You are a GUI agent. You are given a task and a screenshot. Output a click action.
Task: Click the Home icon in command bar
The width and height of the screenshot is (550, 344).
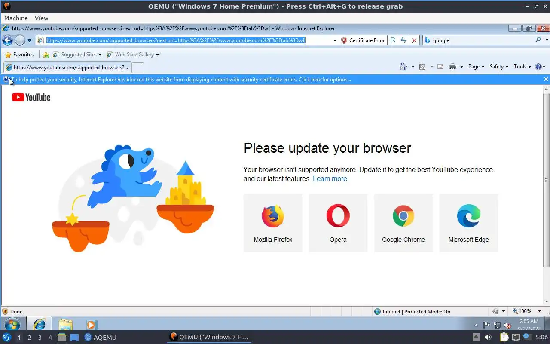click(403, 67)
